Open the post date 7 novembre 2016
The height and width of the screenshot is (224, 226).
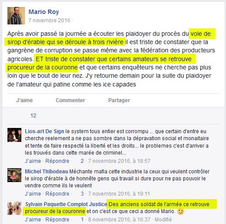49,21
